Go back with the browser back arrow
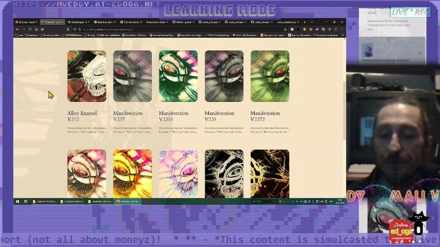 tap(18, 29)
